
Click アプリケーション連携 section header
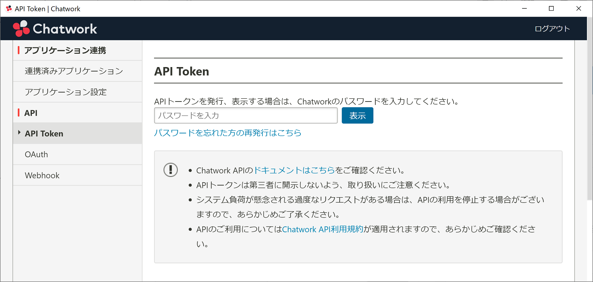[x=65, y=50]
